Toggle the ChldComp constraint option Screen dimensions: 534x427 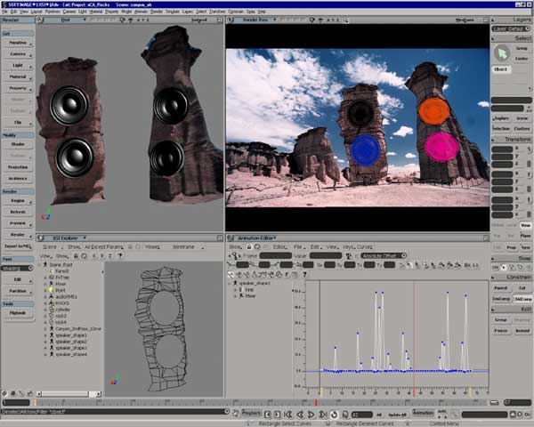pyautogui.click(x=523, y=299)
